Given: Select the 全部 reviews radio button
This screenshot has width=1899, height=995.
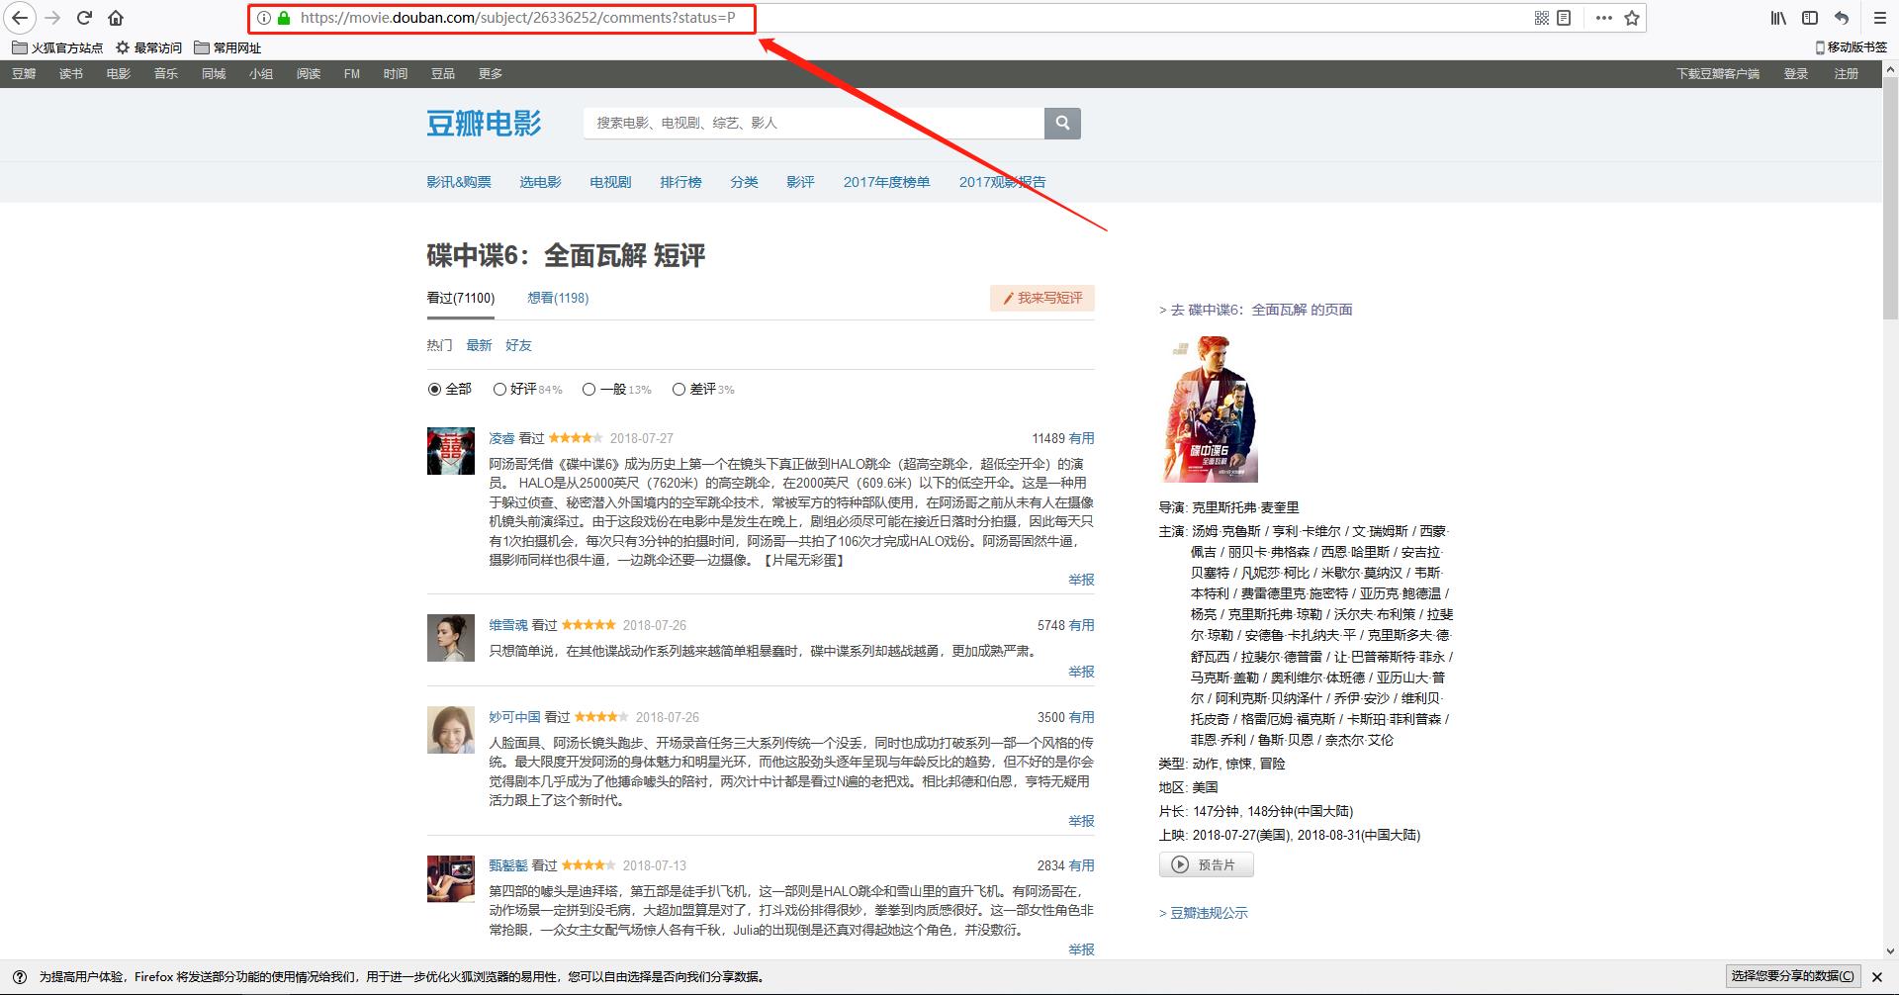Looking at the screenshot, I should tap(434, 390).
